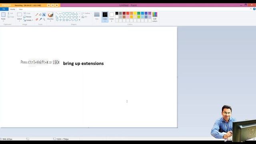
Task: Select the Magnifier zoom tool
Action: point(44,20)
